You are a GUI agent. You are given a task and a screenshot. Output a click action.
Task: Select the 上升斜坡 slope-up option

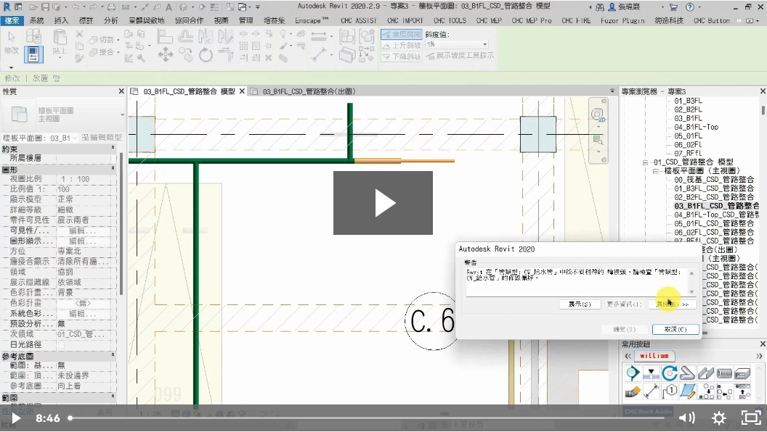point(401,46)
